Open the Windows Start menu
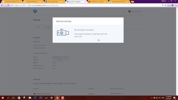 tap(3, 98)
